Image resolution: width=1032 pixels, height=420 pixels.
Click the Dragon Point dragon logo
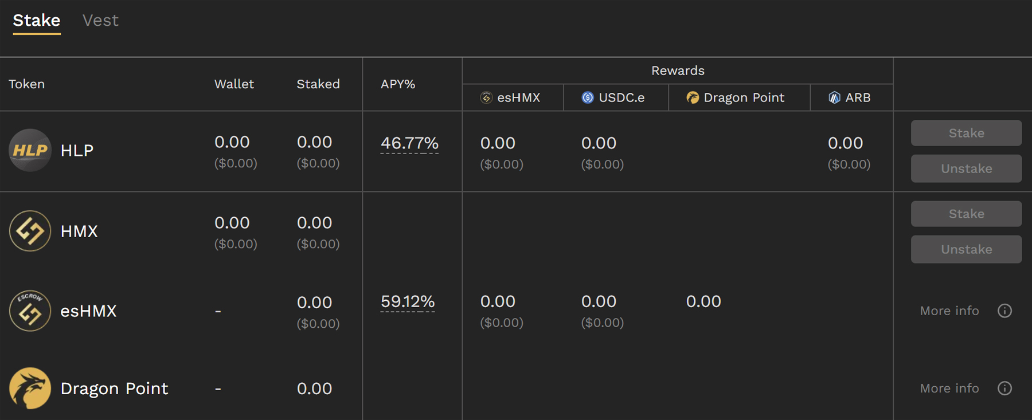tap(30, 388)
